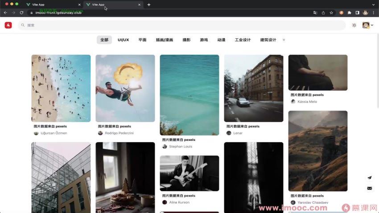Viewport: 379px width, 213px height.
Task: Click the magnifier icon in search bar
Action: pos(23,25)
